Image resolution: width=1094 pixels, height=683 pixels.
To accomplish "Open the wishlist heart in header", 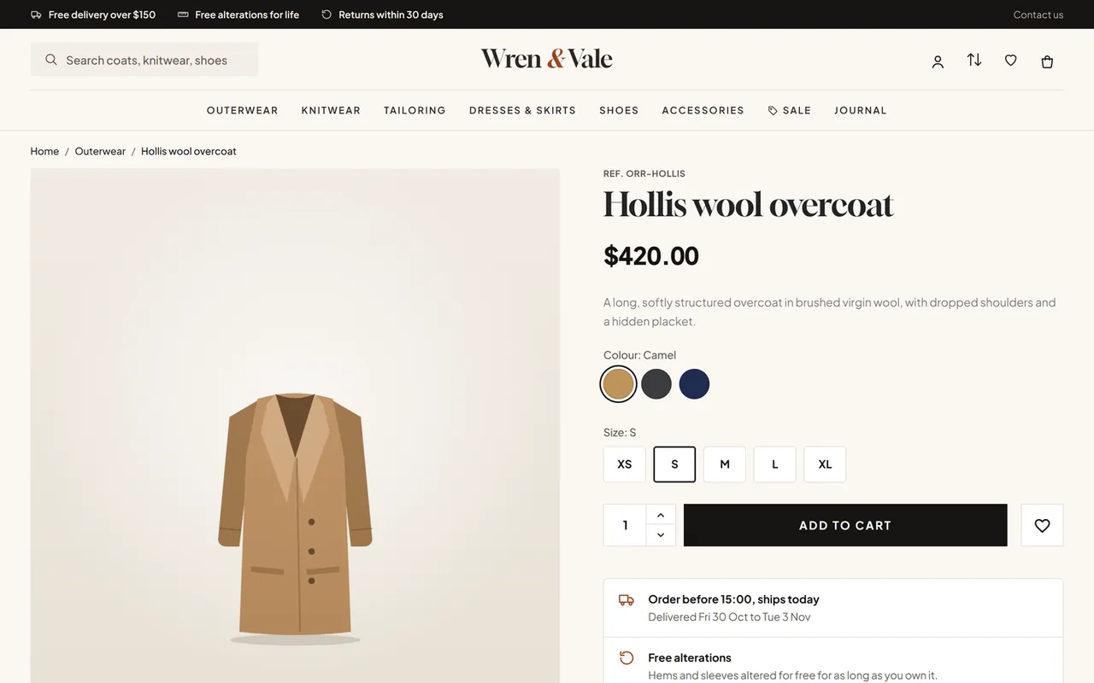I will click(x=1010, y=61).
